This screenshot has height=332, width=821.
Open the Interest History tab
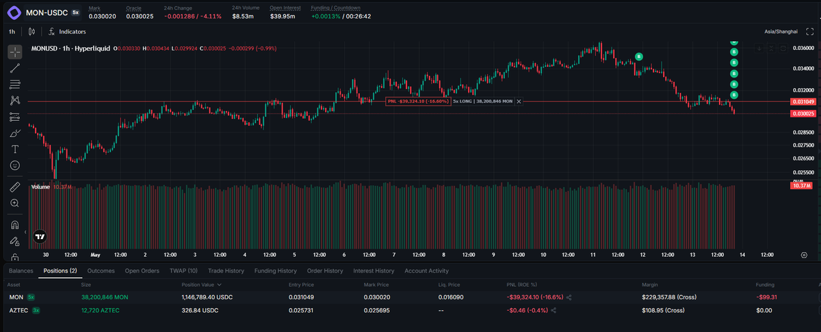point(372,271)
